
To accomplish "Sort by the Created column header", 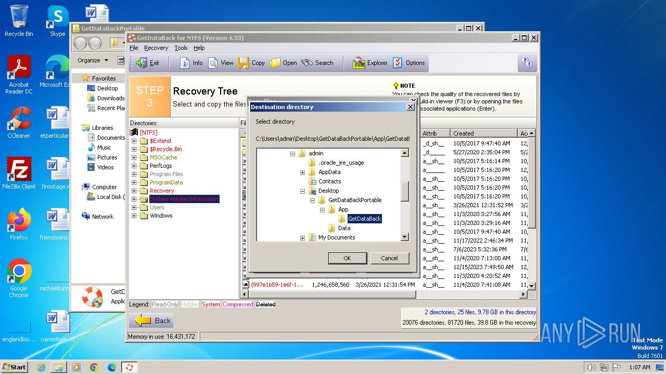I will click(484, 133).
